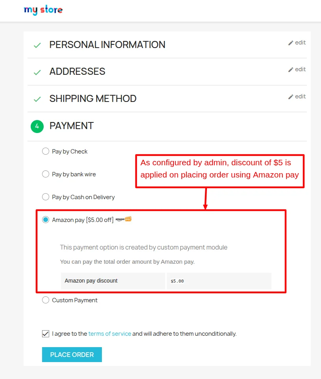Image resolution: width=321 pixels, height=379 pixels.
Task: Select the Pay by Check option
Action: [x=46, y=151]
